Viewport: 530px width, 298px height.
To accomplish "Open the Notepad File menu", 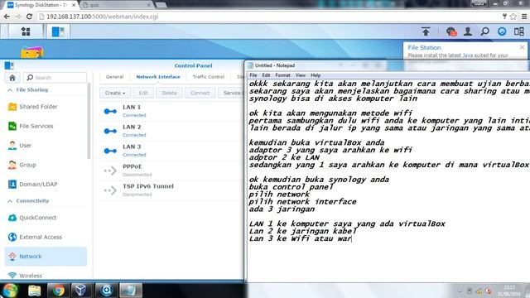I will pyautogui.click(x=253, y=75).
